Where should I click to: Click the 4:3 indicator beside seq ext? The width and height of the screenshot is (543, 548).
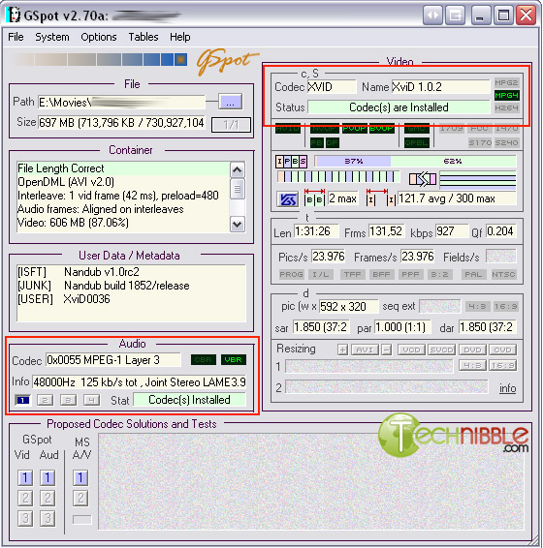tap(477, 307)
